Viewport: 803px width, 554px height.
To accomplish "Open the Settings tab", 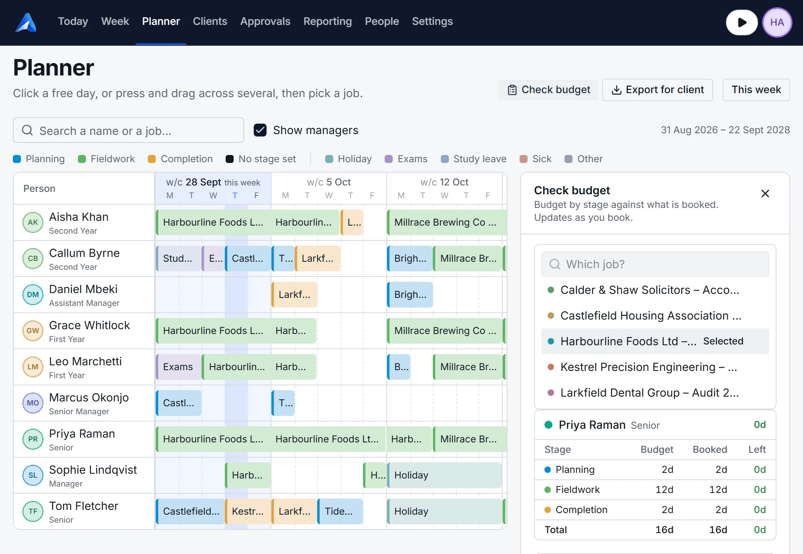I will [432, 21].
